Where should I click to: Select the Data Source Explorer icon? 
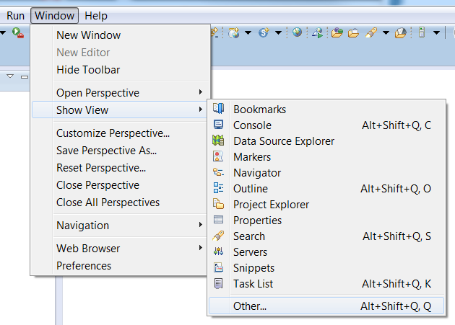click(219, 141)
